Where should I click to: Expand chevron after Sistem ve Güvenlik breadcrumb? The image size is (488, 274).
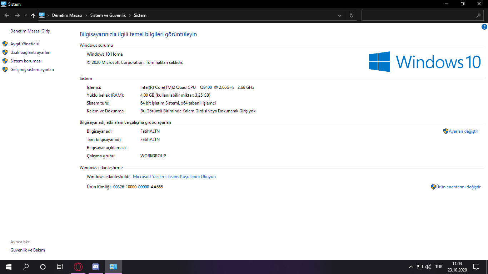(x=130, y=15)
